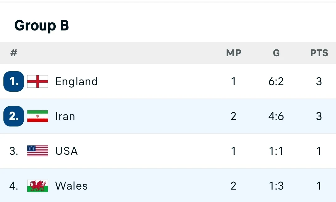Click Wales's 1:3 goals value
This screenshot has width=336, height=202.
pyautogui.click(x=276, y=186)
